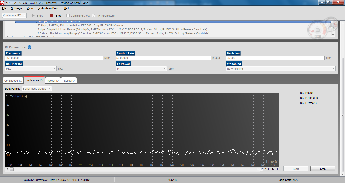
Task: Click the RX Filter BW label
Action: click(x=15, y=64)
